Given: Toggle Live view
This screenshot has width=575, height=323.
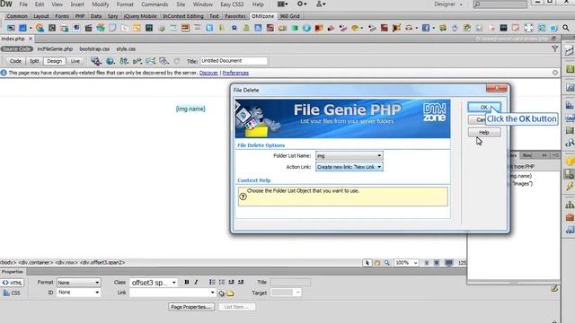Looking at the screenshot, I should click(x=75, y=61).
